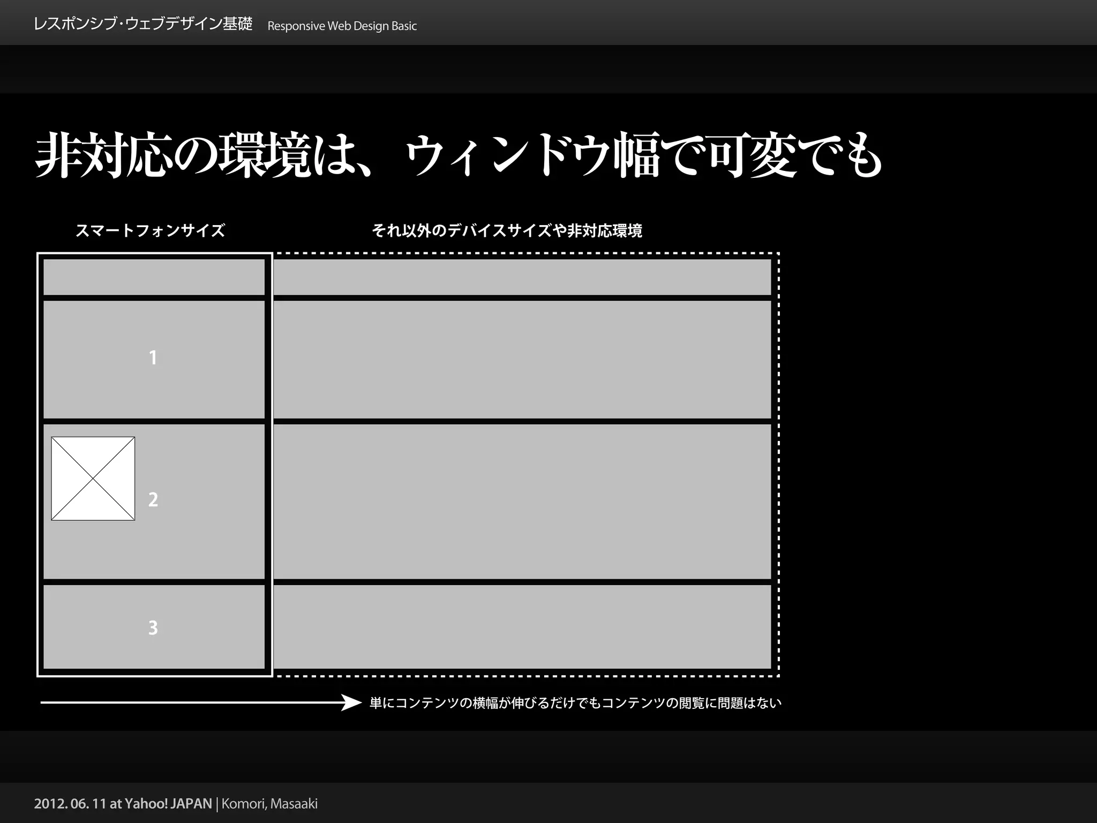This screenshot has height=823, width=1097.
Task: Click the caption 単にコンテンツの横幅が伸びるだけでも
Action: tap(485, 702)
